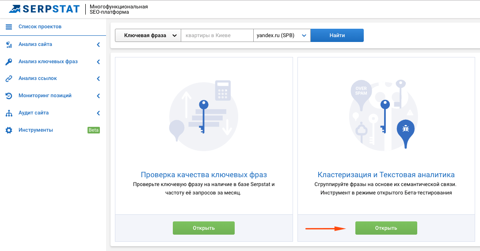
Task: Click the text Инструмент в режиме открытого Бета-тестирования
Action: coord(386,193)
